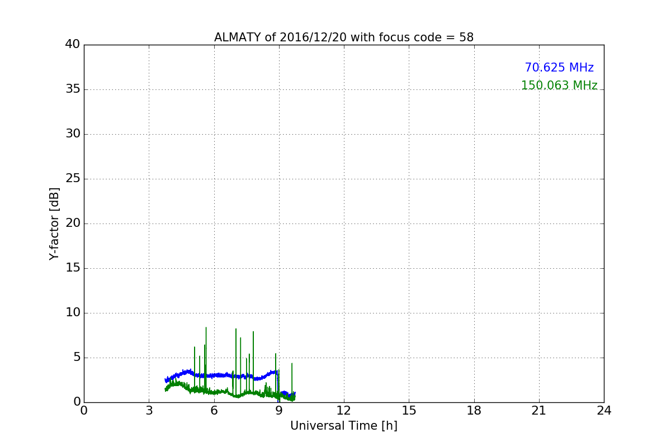Screen dimensions: 671x447
Task: Click the y-axis tick label '5'
Action: pos(77,358)
